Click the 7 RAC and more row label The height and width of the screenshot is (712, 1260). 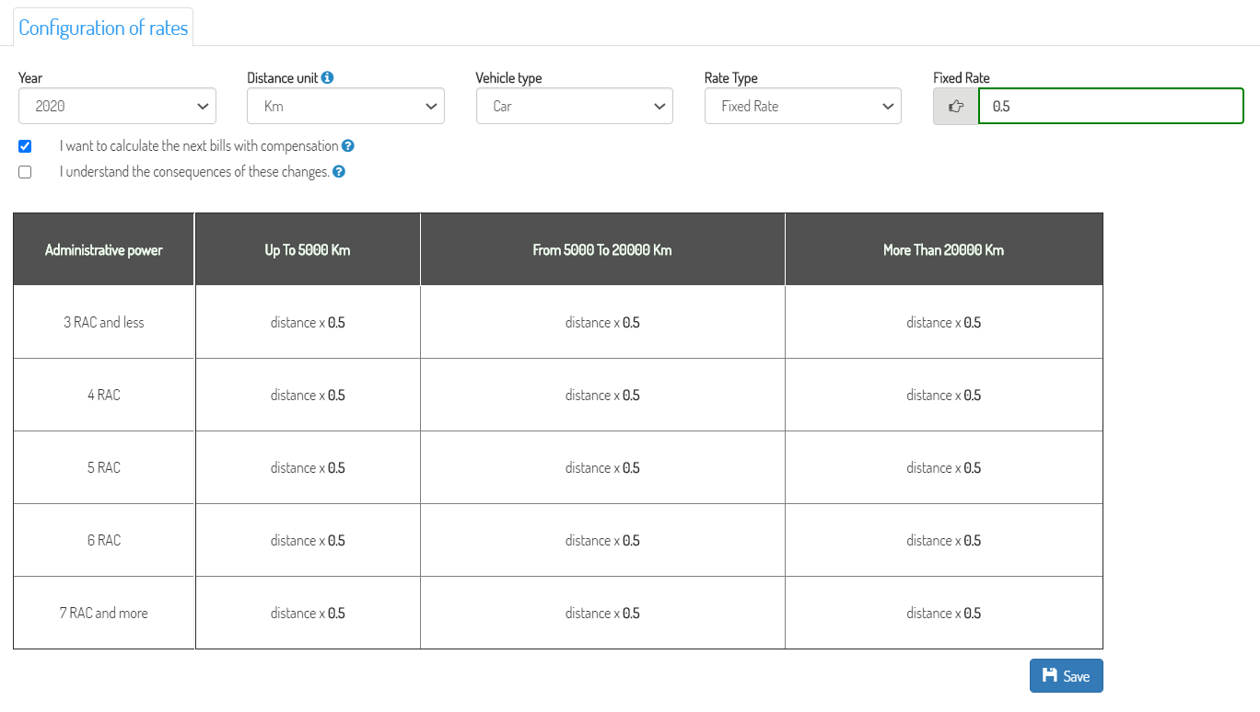(104, 613)
